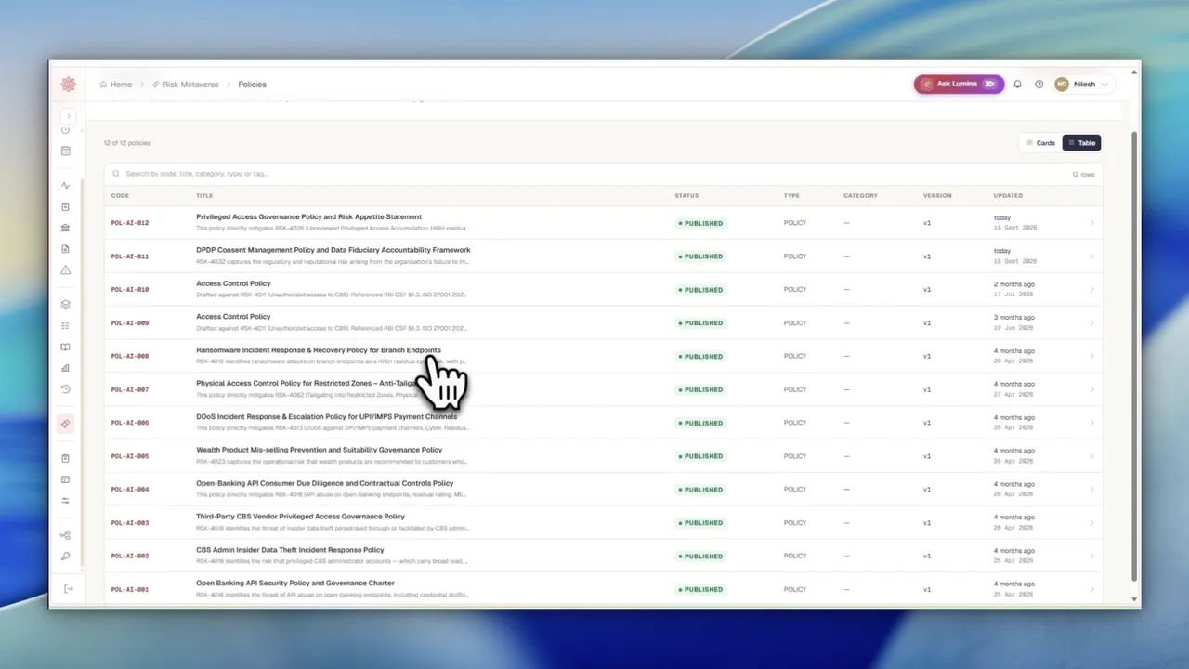Click the open book sidebar icon

point(65,348)
